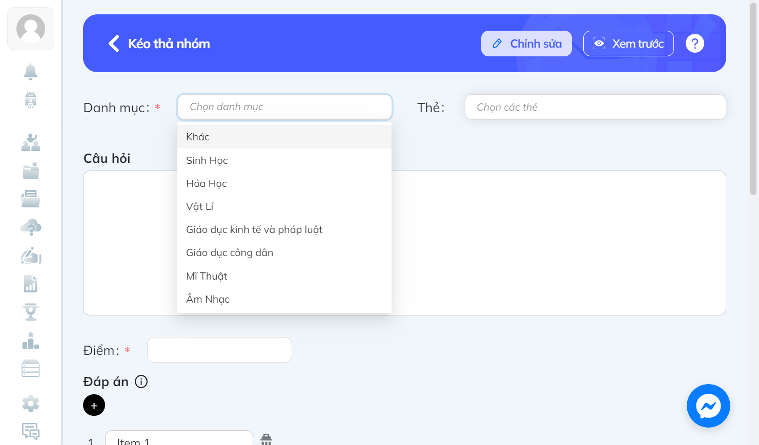The width and height of the screenshot is (759, 445).
Task: Open the settings gear icon
Action: point(31,404)
